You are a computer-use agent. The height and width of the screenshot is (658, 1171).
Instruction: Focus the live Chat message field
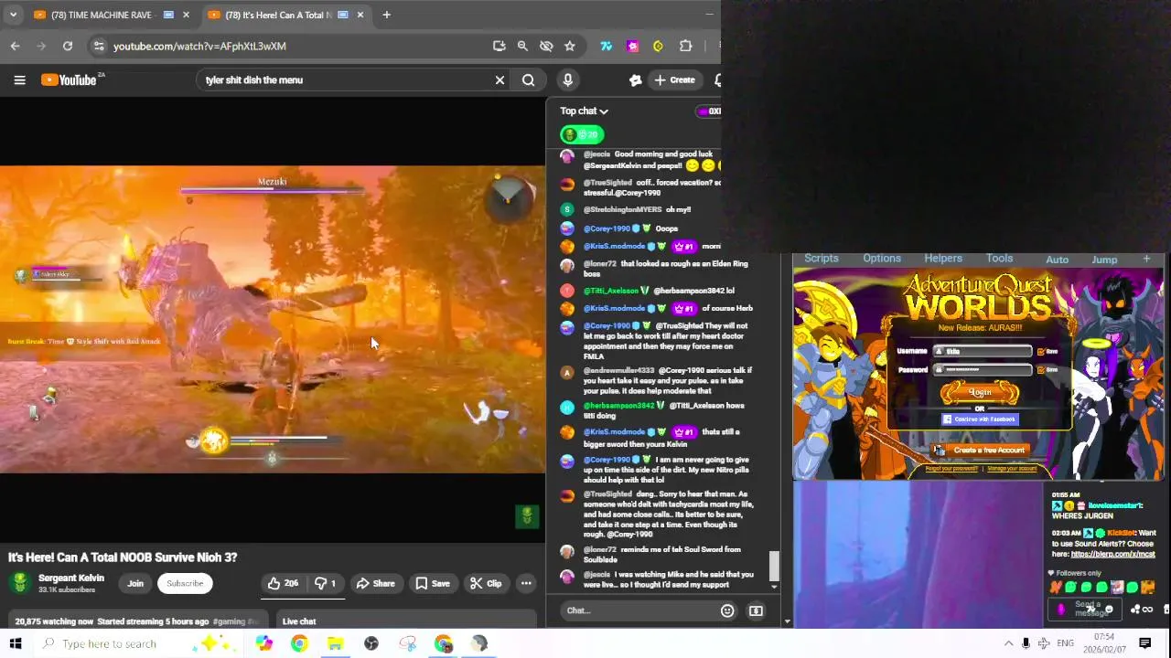pos(640,610)
